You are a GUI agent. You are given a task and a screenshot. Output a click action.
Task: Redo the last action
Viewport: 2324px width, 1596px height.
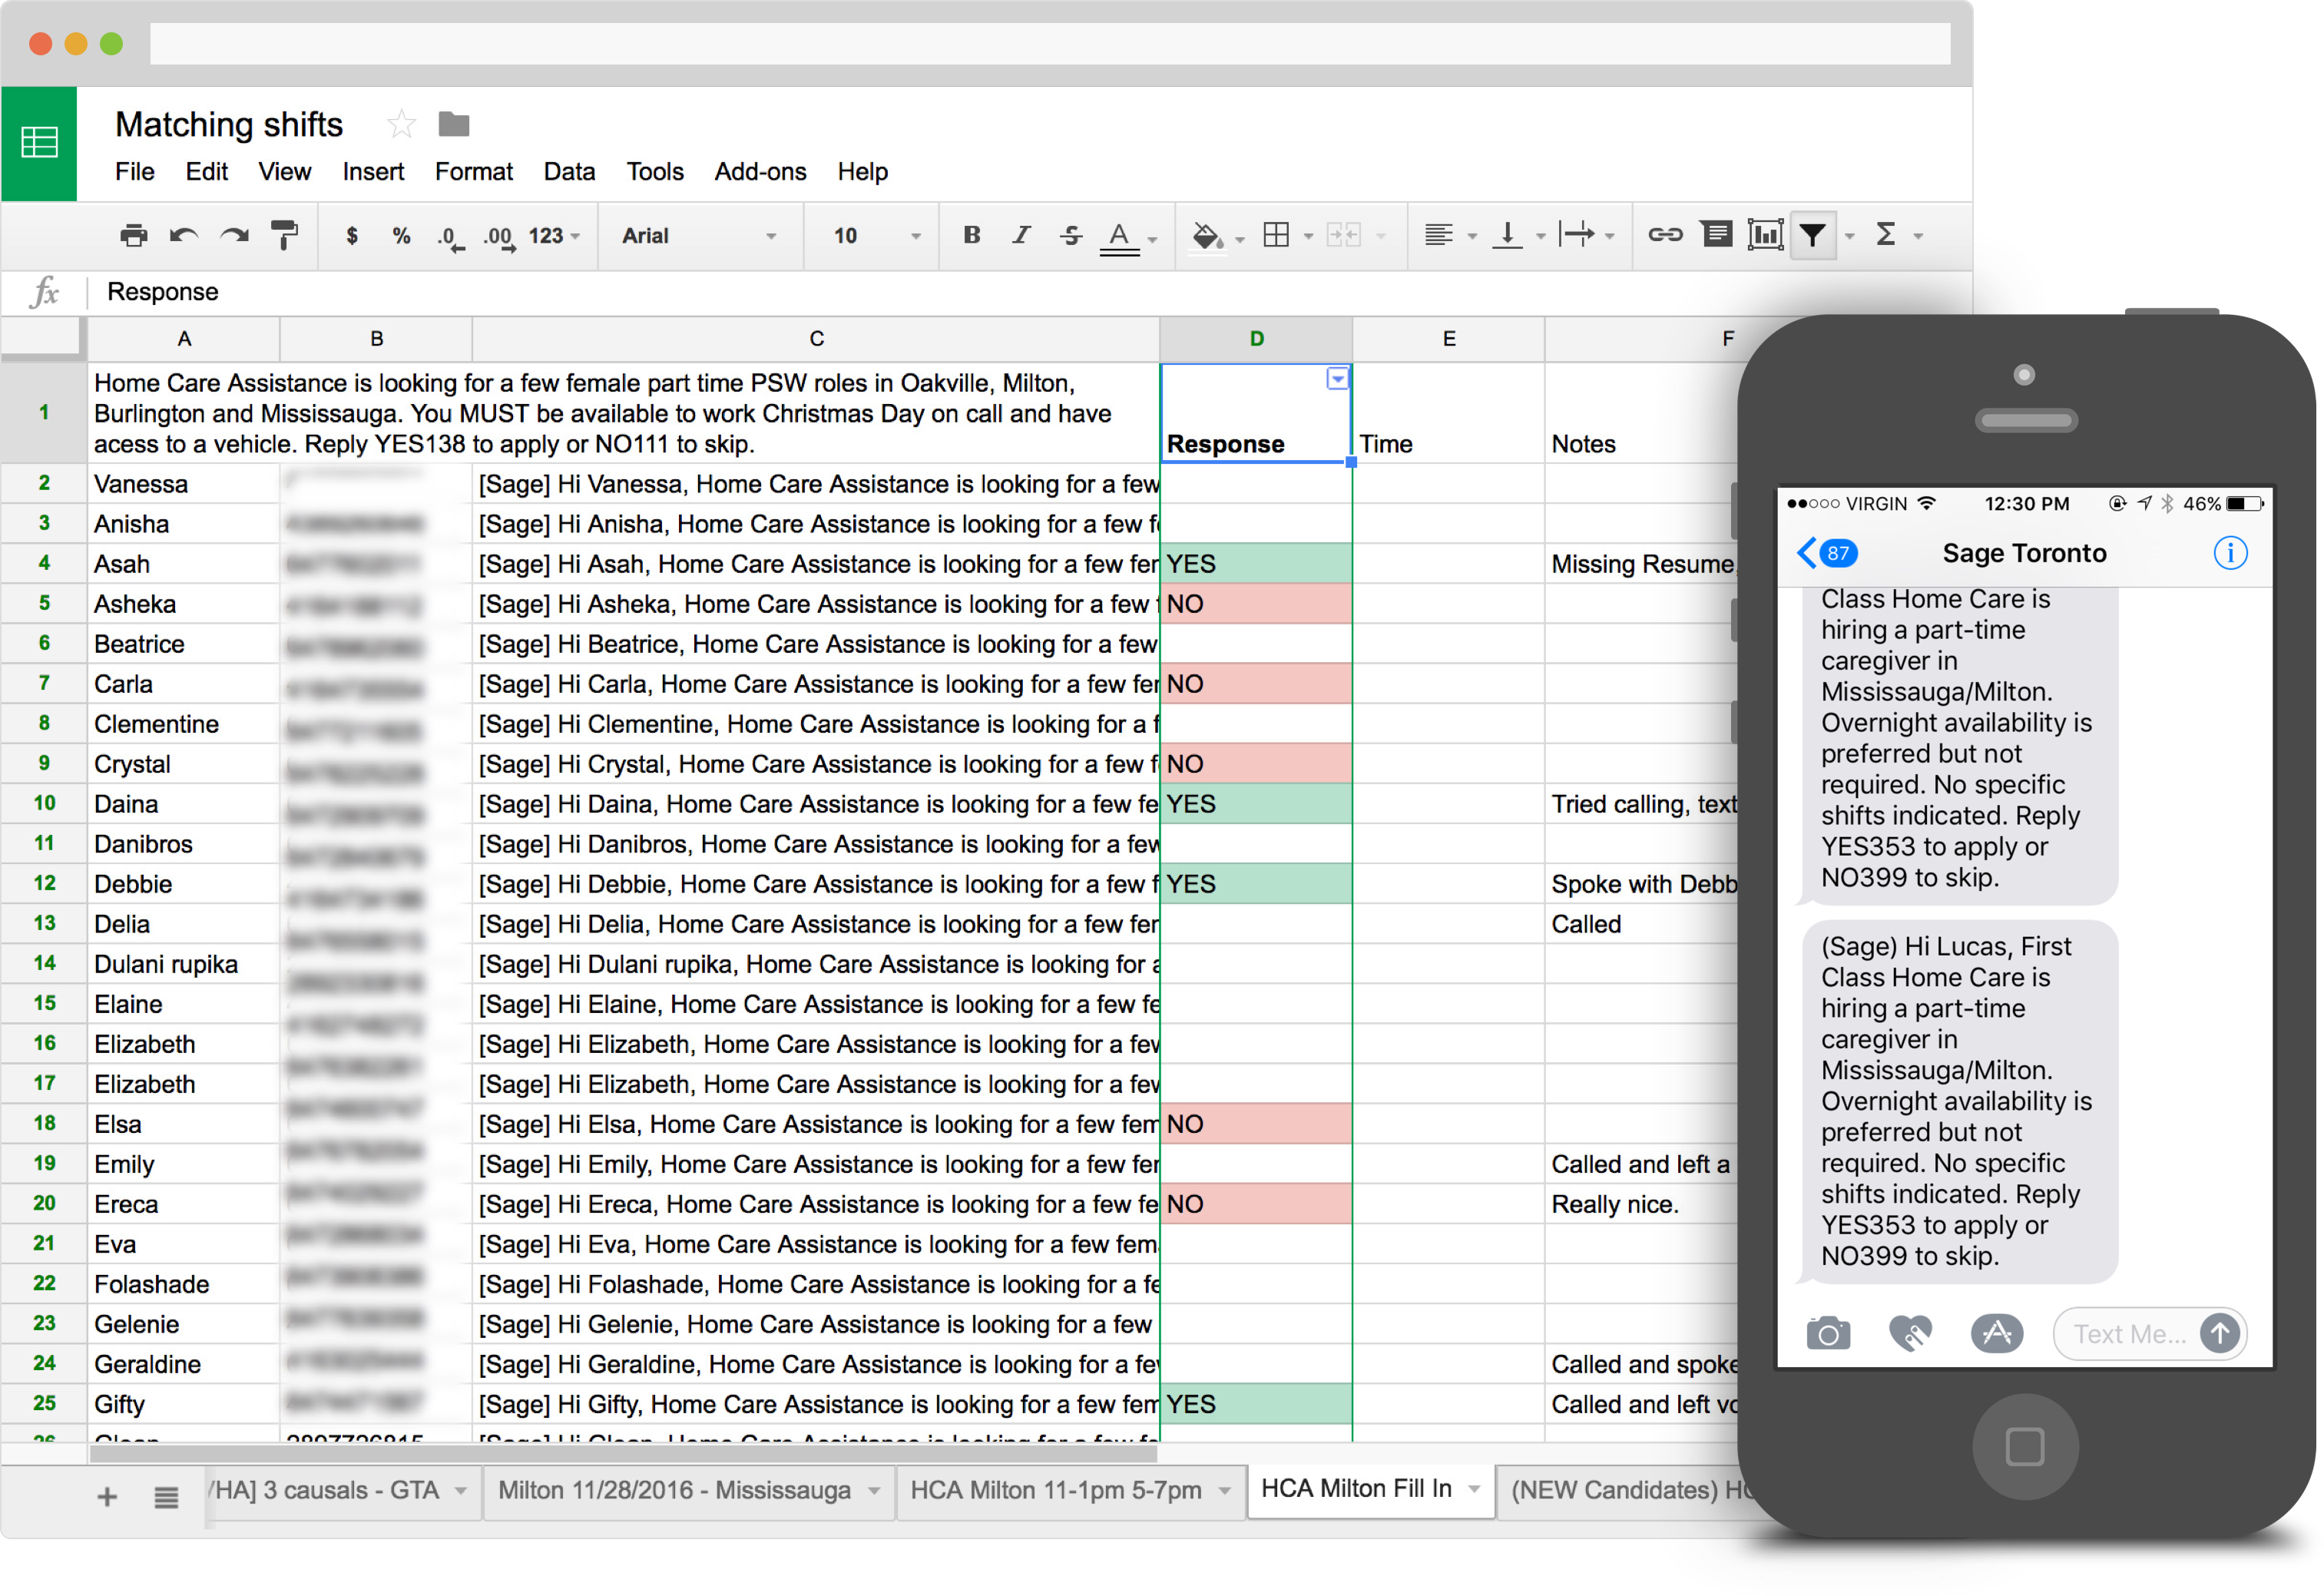point(235,236)
